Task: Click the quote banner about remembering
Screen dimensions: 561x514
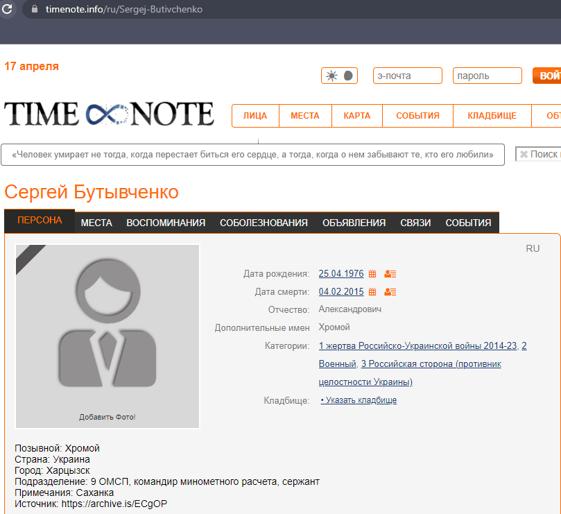Action: [x=252, y=155]
